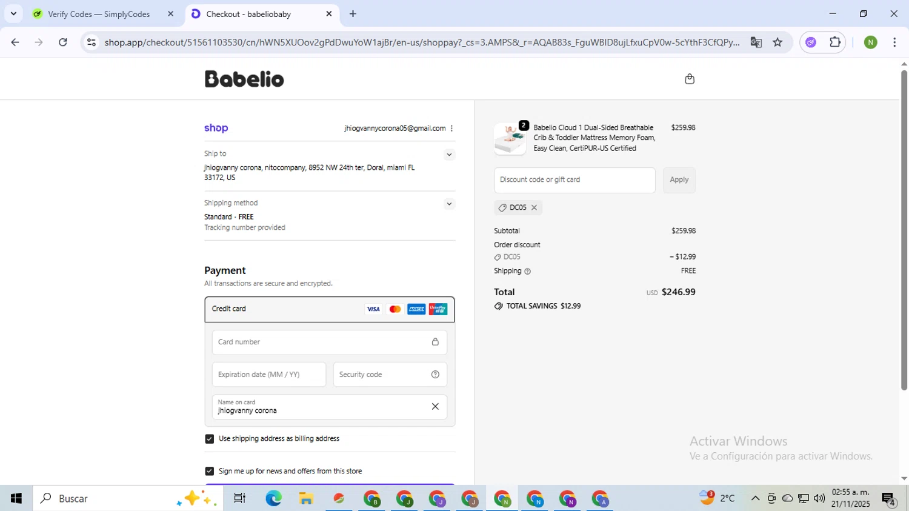Screen dimensions: 909x511
Task: Open a new browser tab
Action: pyautogui.click(x=353, y=13)
